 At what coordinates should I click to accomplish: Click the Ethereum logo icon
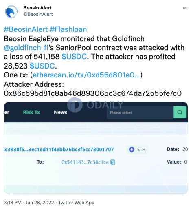click(132, 149)
